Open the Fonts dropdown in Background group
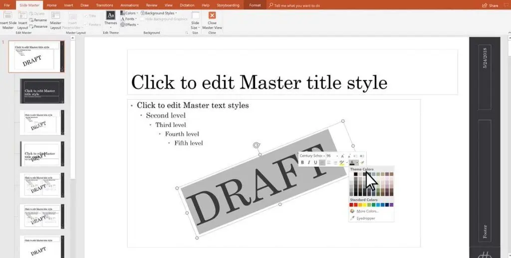The width and height of the screenshot is (511, 258). (x=129, y=19)
